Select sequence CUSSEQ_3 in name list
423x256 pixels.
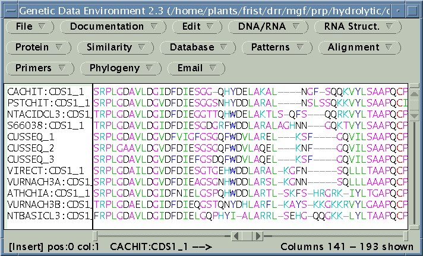point(30,160)
